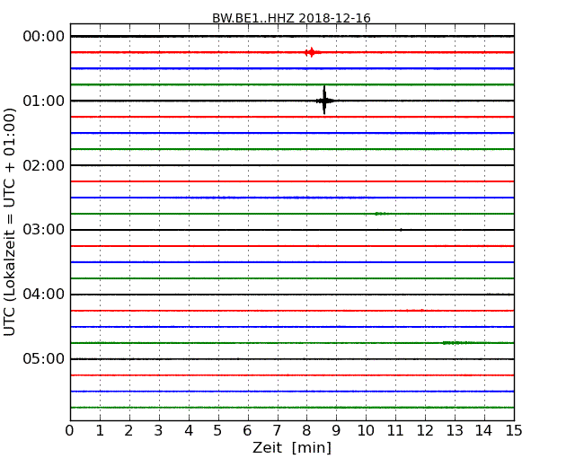The height and width of the screenshot is (467, 584).
Task: Click x-axis tick label 15
Action: point(514,430)
